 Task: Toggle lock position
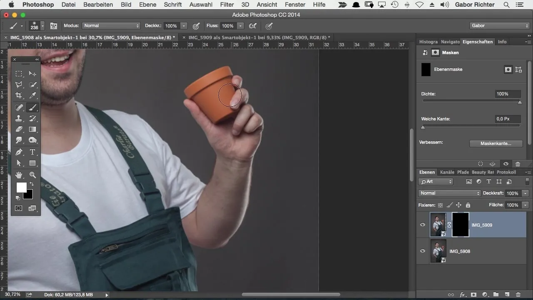[x=458, y=205]
